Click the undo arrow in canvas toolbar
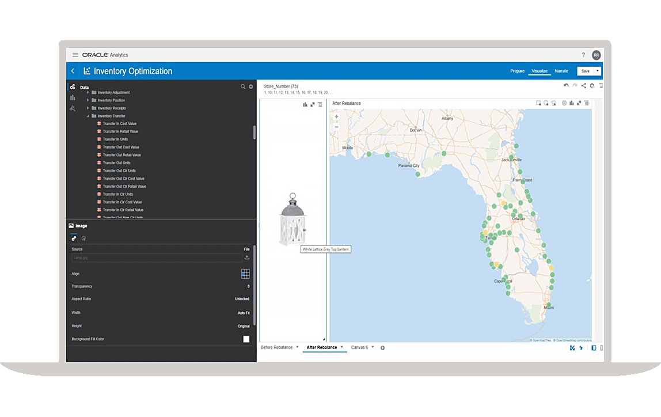Viewport: 661px width, 417px height. 566,86
